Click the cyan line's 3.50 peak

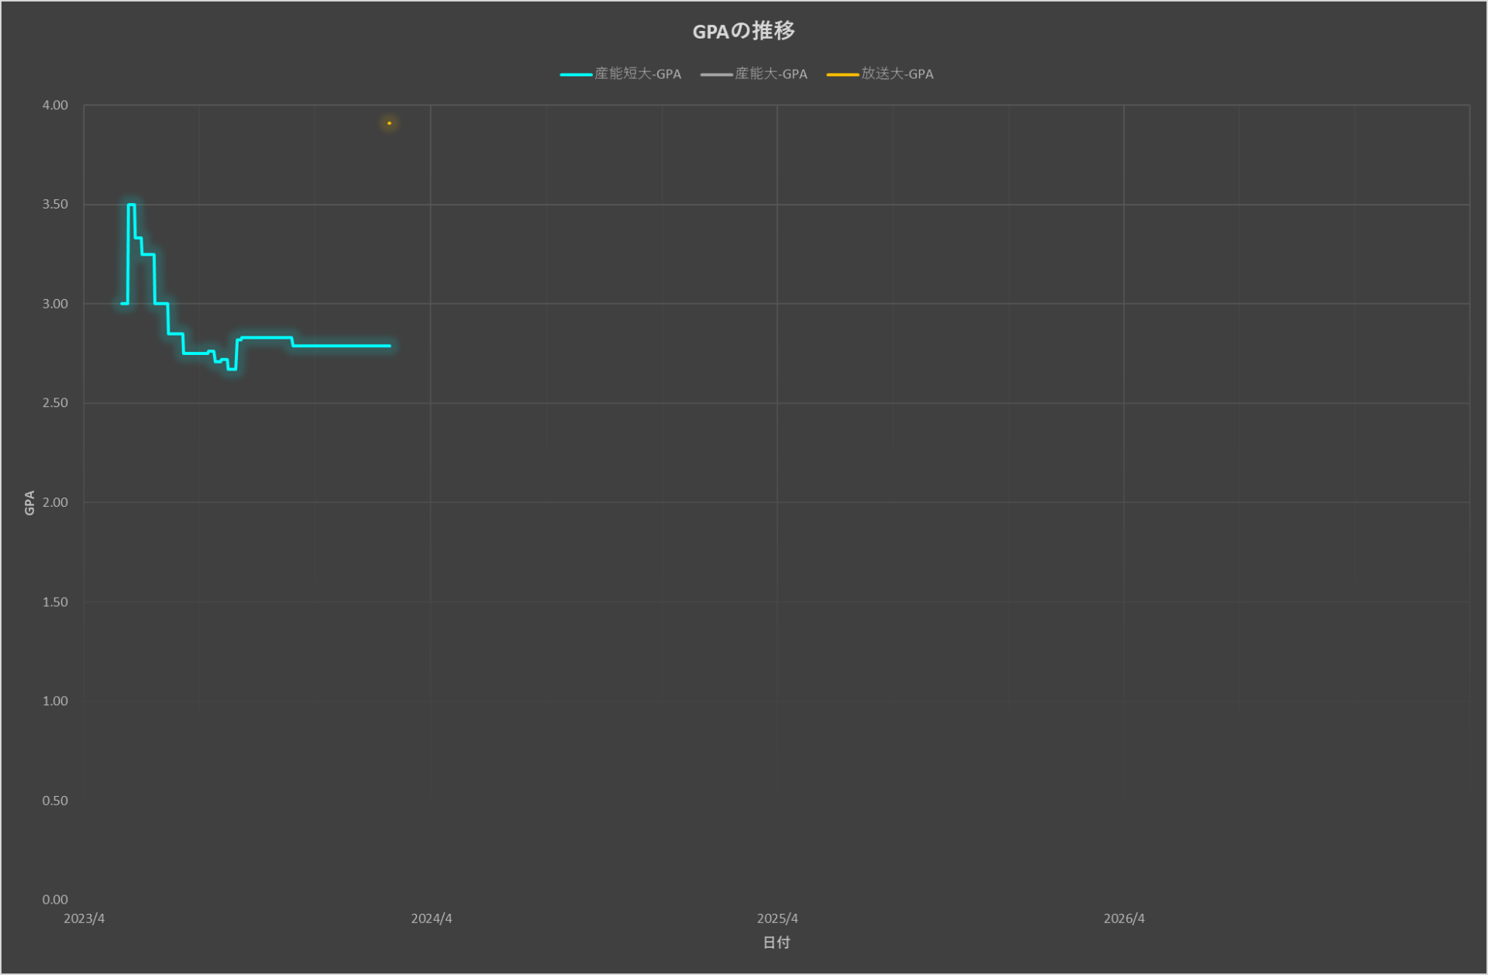pyautogui.click(x=131, y=205)
